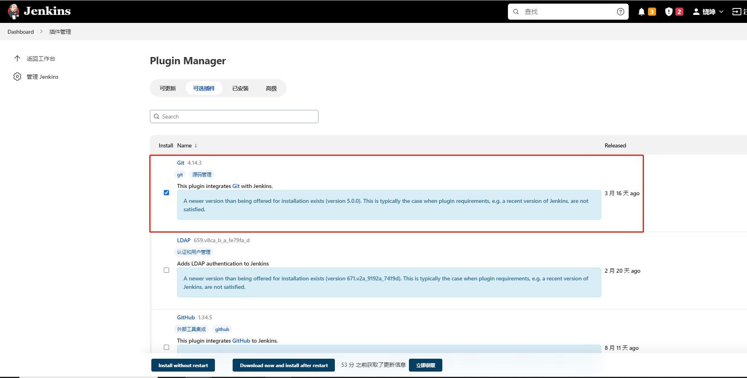Open 管理 Jenkins in the sidebar
This screenshot has width=747, height=378.
coord(42,77)
